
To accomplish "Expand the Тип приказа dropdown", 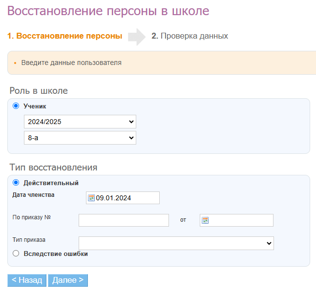I will pyautogui.click(x=176, y=243).
